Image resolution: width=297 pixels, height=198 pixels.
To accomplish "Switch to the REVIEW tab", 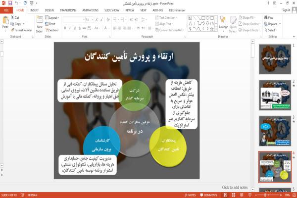I will pos(130,10).
